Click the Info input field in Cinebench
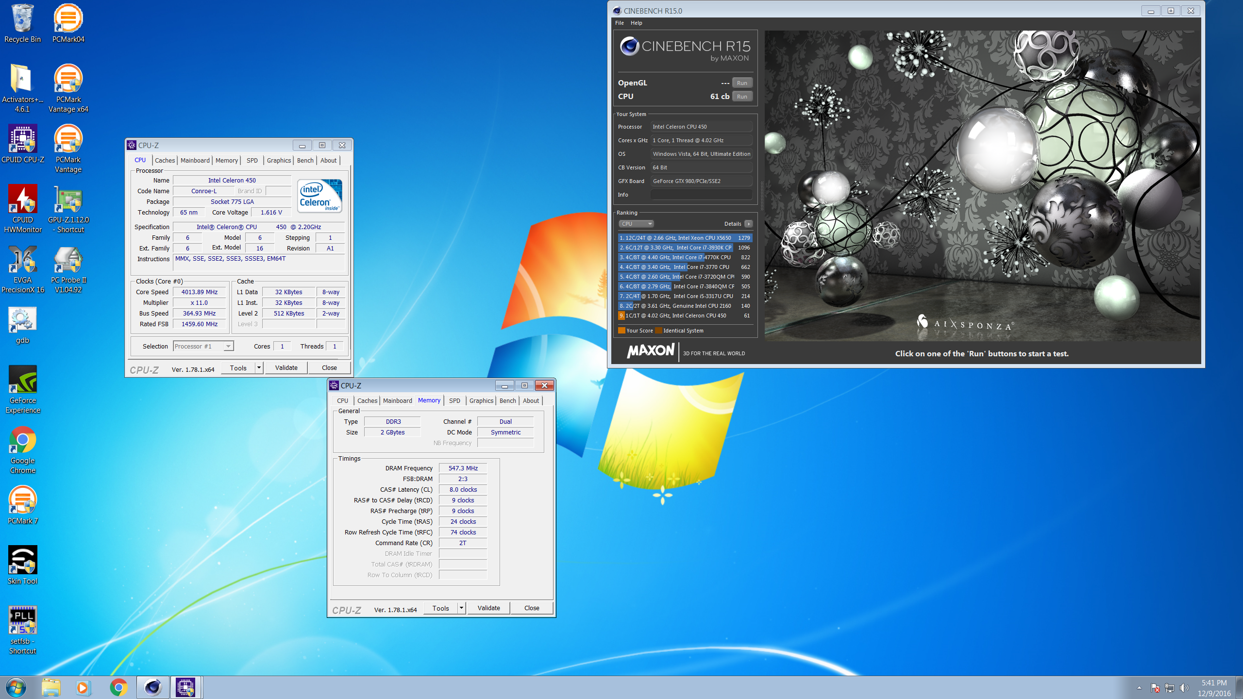Viewport: 1243px width, 699px height. 701,195
